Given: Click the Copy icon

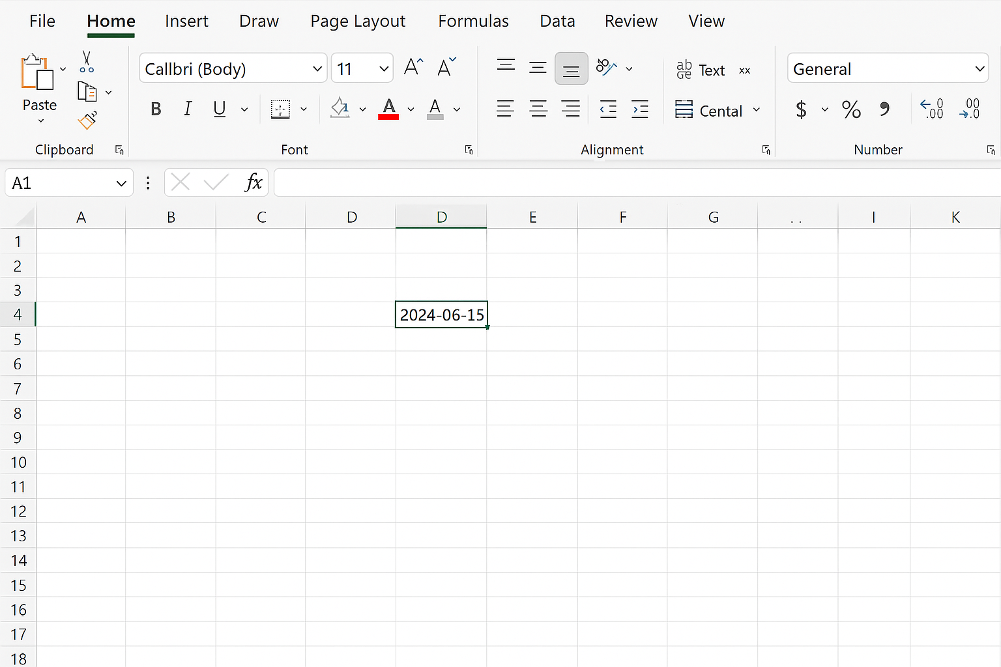Looking at the screenshot, I should tap(87, 92).
